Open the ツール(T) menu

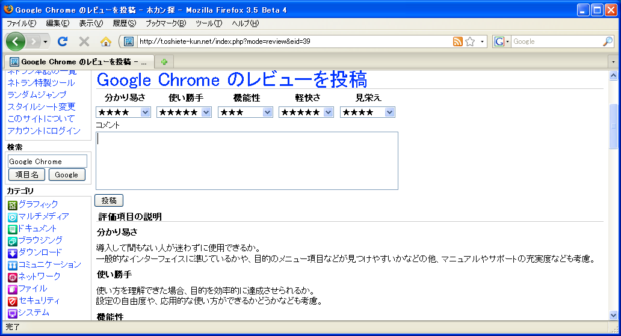tap(209, 23)
